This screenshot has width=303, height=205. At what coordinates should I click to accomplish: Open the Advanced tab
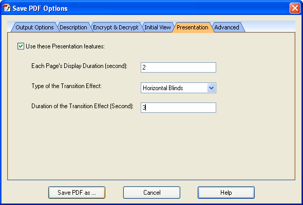coord(226,27)
